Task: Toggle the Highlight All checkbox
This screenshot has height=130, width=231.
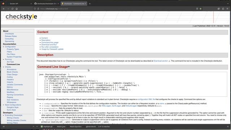Action: pos(42,126)
